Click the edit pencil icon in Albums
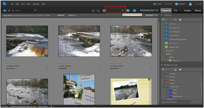The width and height of the screenshot is (204, 108). [x=175, y=20]
